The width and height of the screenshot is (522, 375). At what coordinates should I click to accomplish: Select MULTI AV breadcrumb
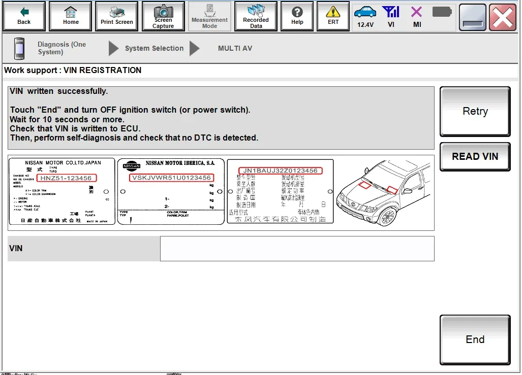click(235, 48)
